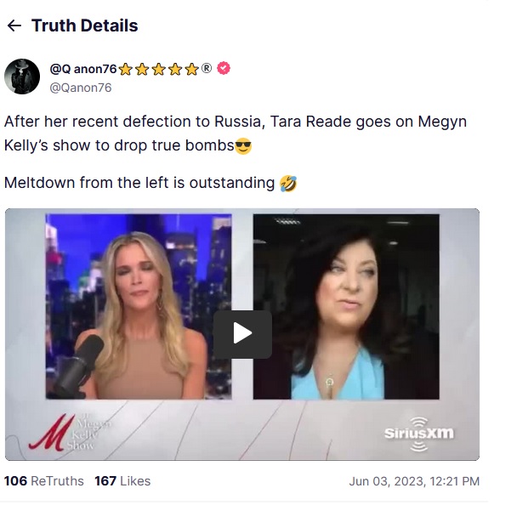This screenshot has width=511, height=505.
Task: Click the SiriusXM logo in the video
Action: click(x=419, y=434)
